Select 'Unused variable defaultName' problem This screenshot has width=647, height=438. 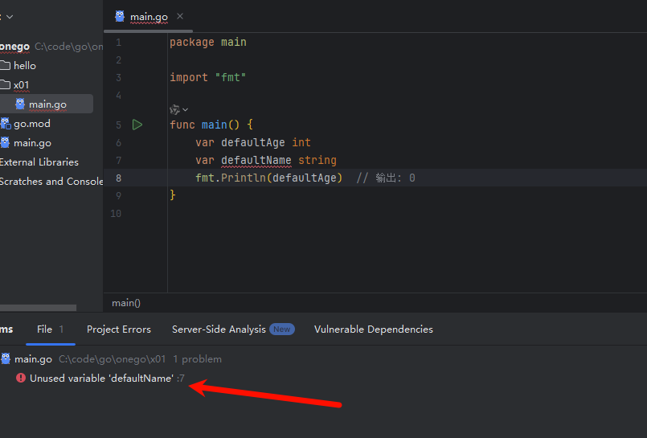(x=101, y=379)
